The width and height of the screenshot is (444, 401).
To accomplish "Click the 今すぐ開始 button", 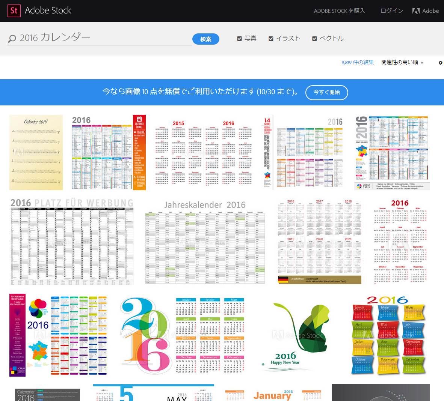I will pos(326,92).
